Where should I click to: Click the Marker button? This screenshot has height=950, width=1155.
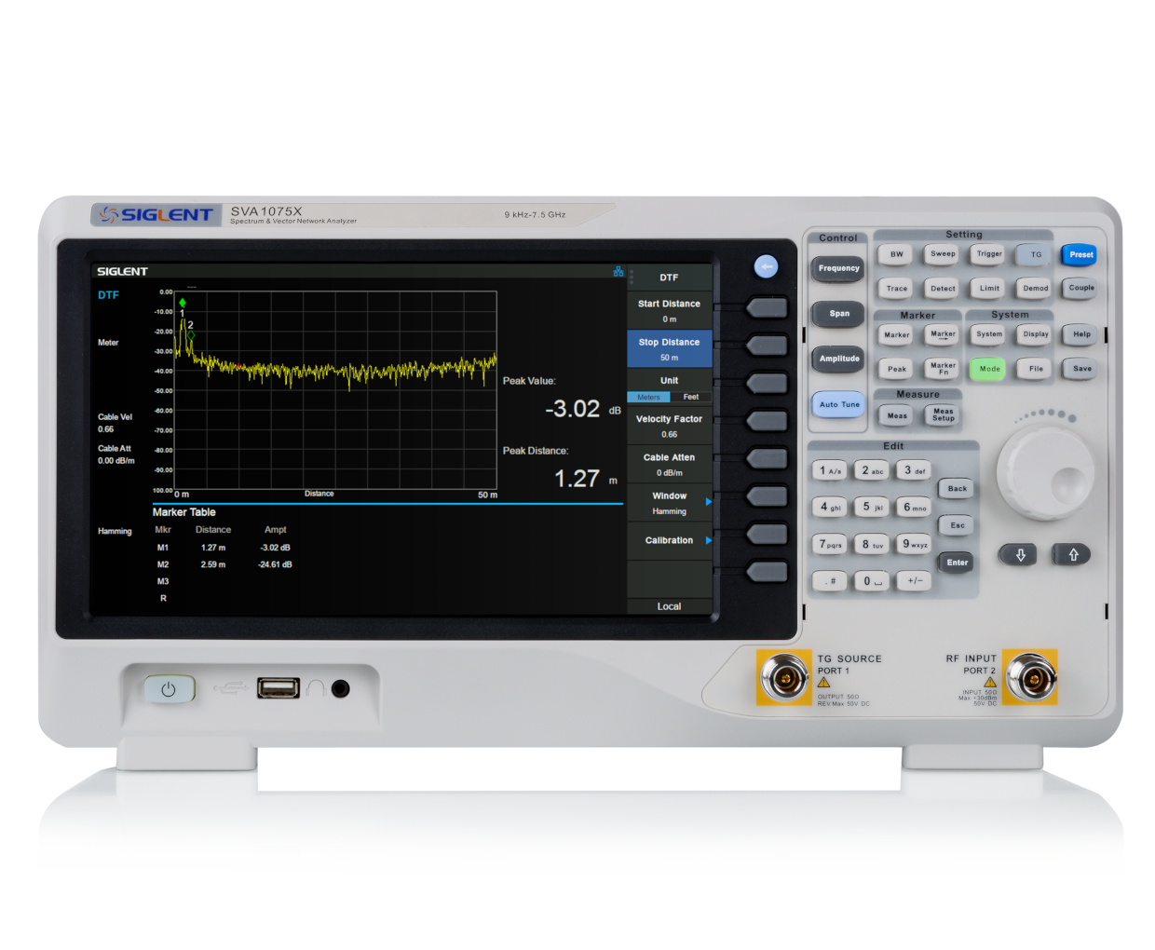[x=897, y=335]
